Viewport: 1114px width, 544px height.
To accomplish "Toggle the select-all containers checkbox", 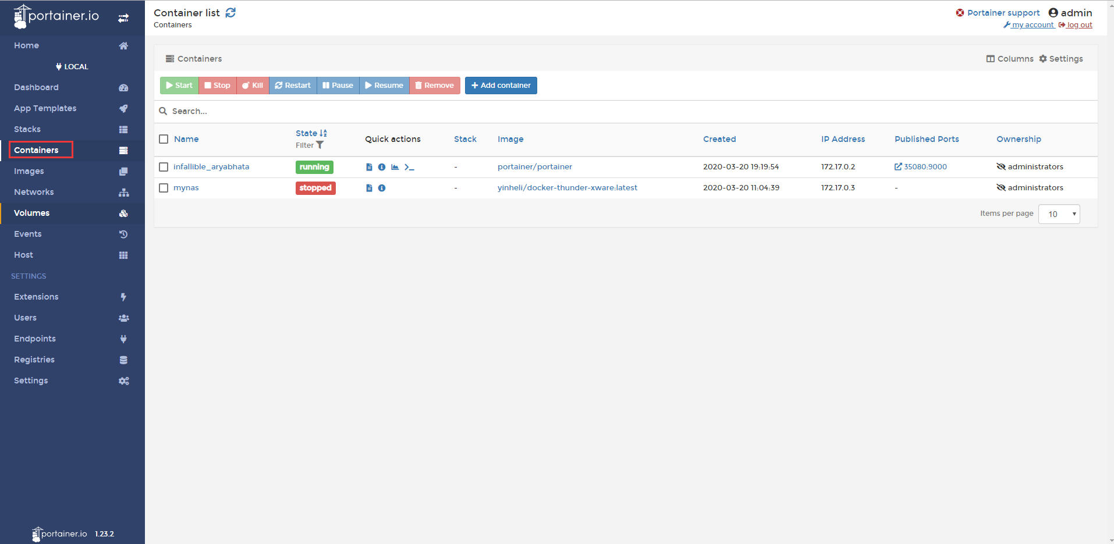I will [164, 139].
